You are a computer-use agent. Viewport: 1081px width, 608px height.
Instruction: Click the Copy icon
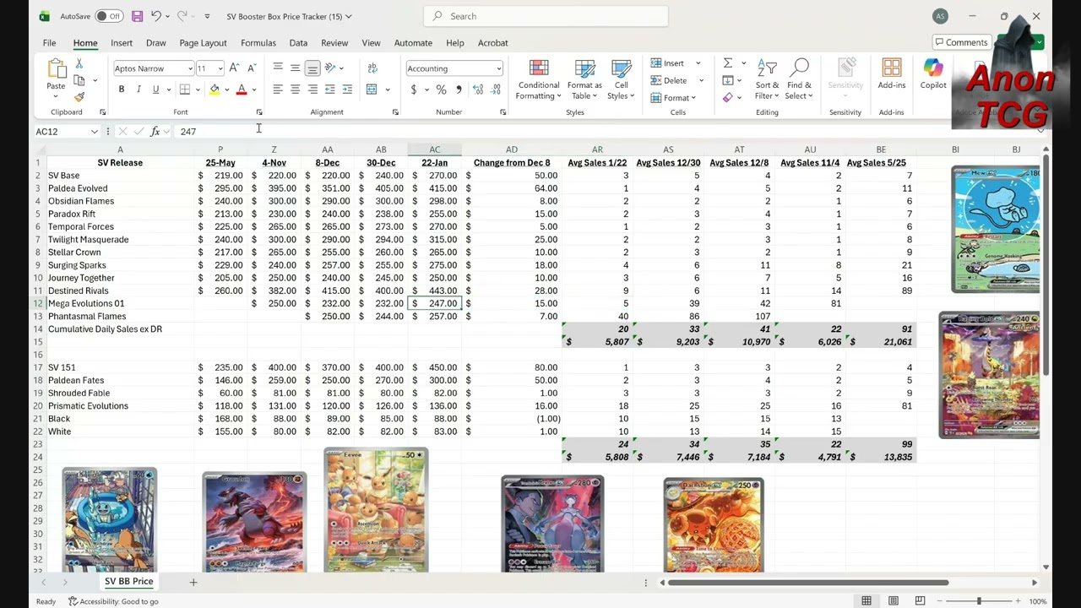point(79,80)
